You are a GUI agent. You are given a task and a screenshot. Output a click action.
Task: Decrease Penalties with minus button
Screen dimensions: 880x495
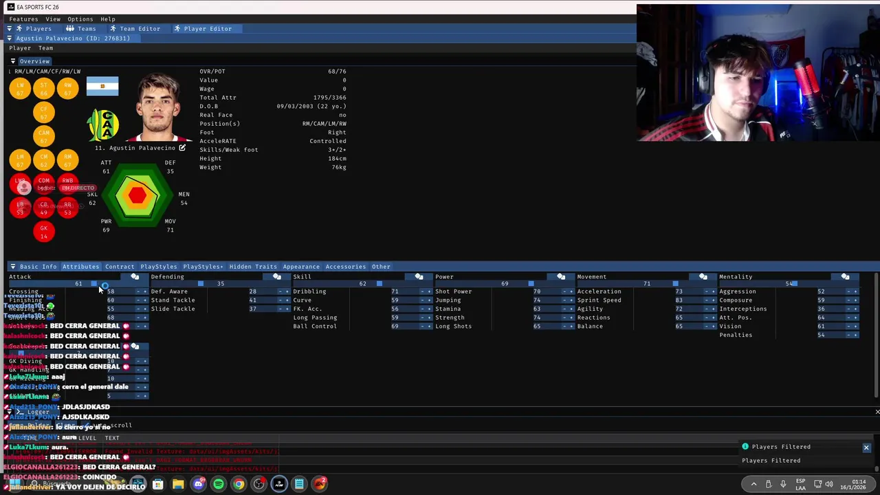(x=849, y=335)
